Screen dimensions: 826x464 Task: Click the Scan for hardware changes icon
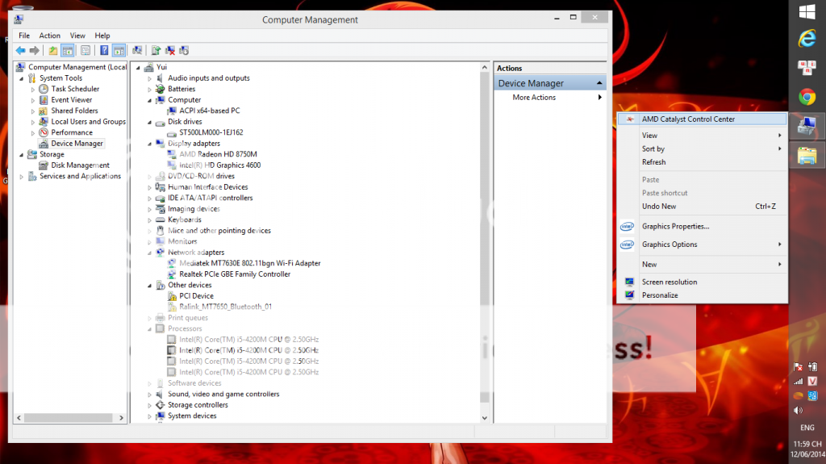[137, 50]
